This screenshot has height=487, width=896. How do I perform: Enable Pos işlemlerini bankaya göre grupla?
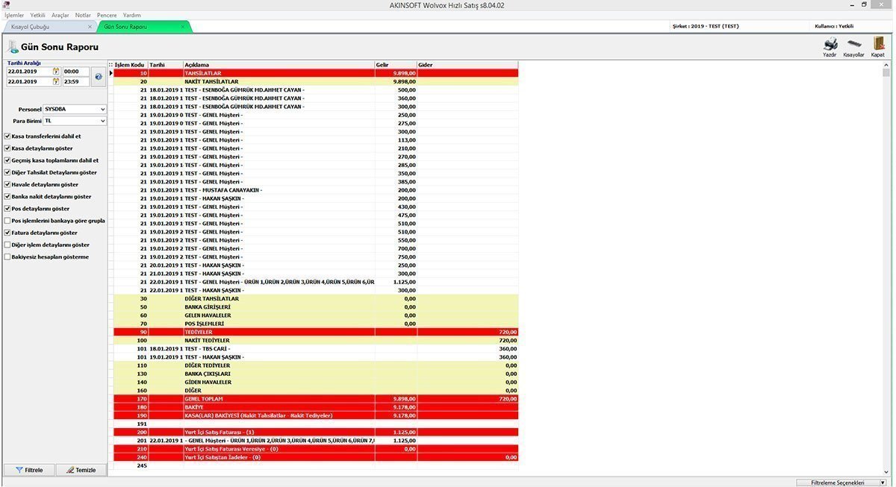7,221
